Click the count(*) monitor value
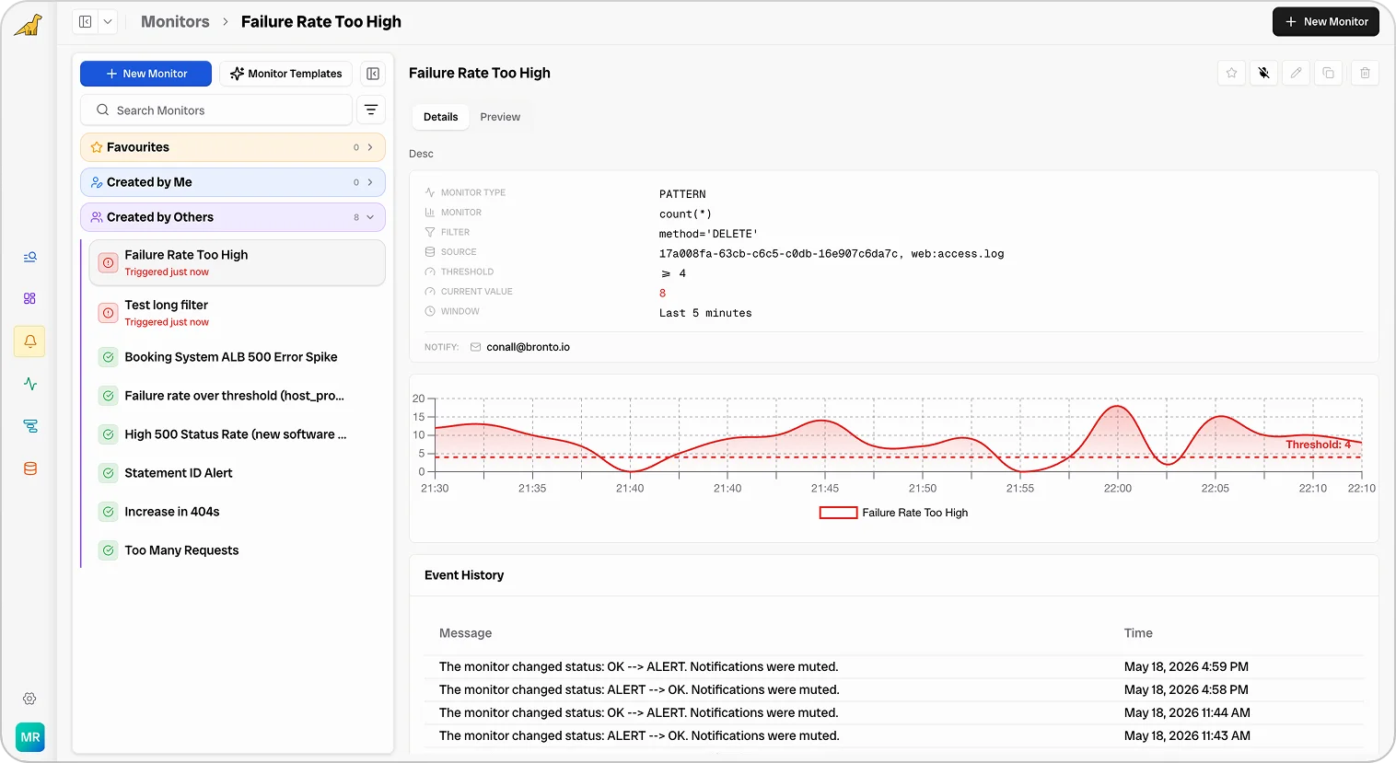Viewport: 1396px width, 763px height. point(685,214)
